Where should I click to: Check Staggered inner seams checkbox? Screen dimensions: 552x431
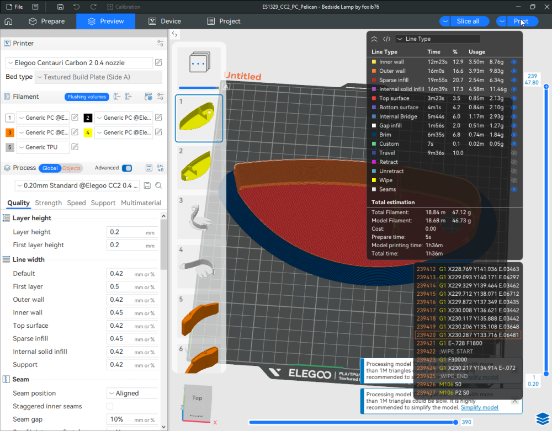tap(110, 406)
